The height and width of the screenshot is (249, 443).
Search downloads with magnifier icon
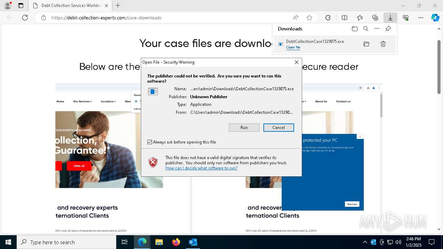366,29
